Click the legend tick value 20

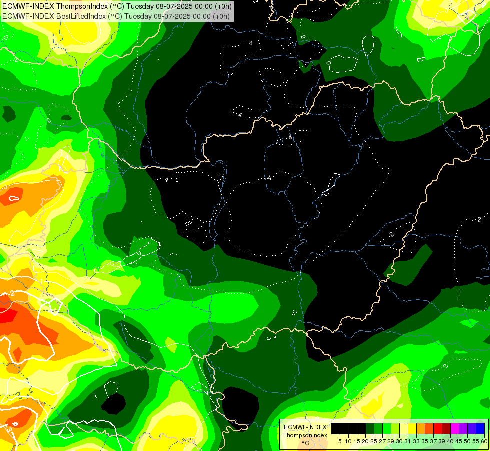[366, 441]
